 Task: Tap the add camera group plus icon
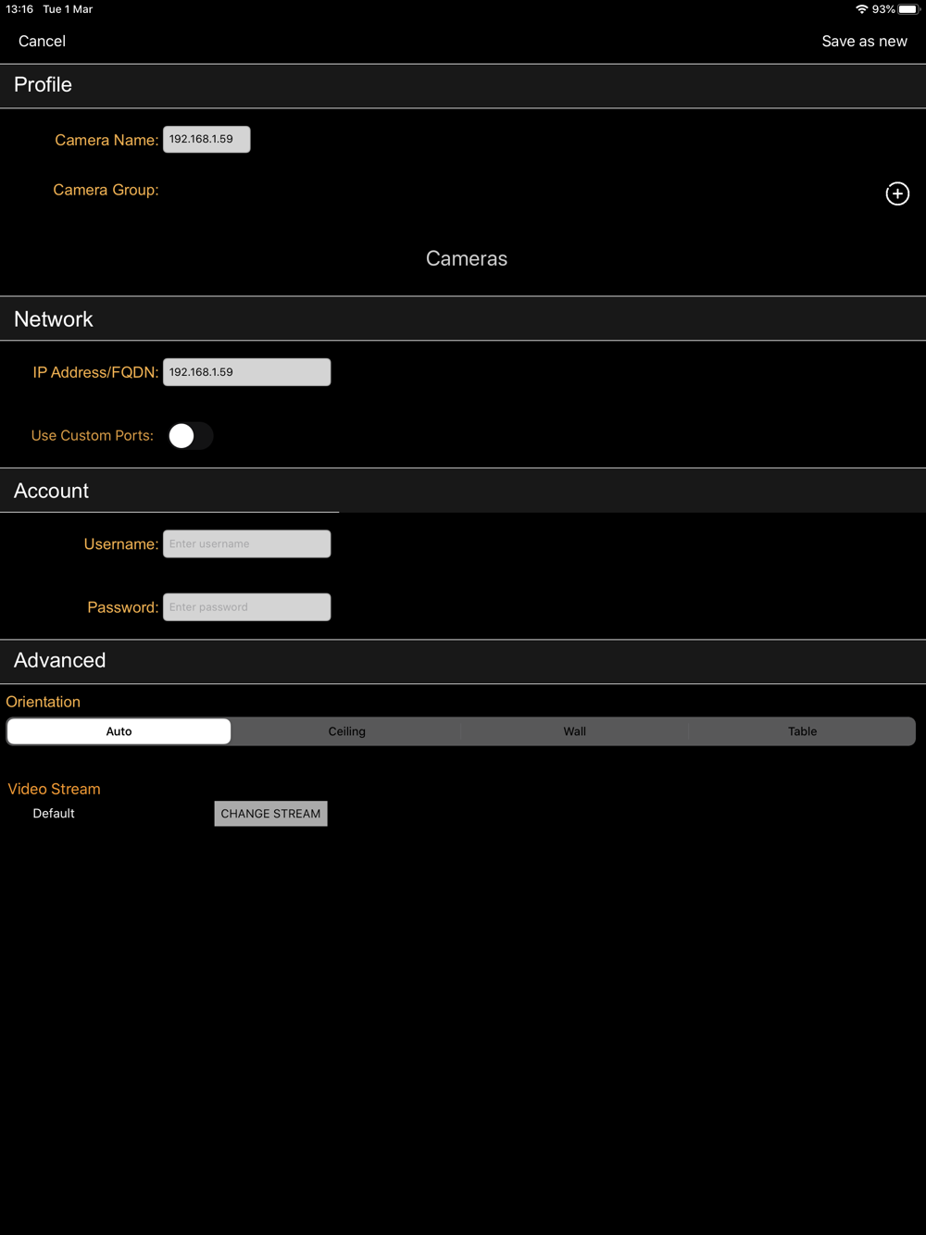coord(897,193)
